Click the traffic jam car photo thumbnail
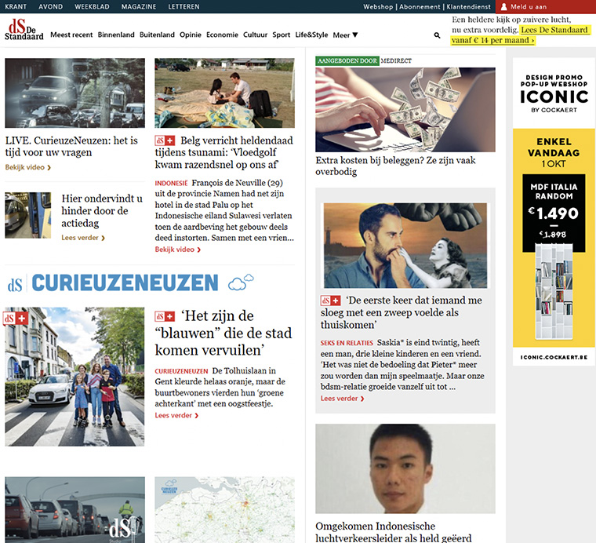This screenshot has height=543, width=596. point(74,93)
